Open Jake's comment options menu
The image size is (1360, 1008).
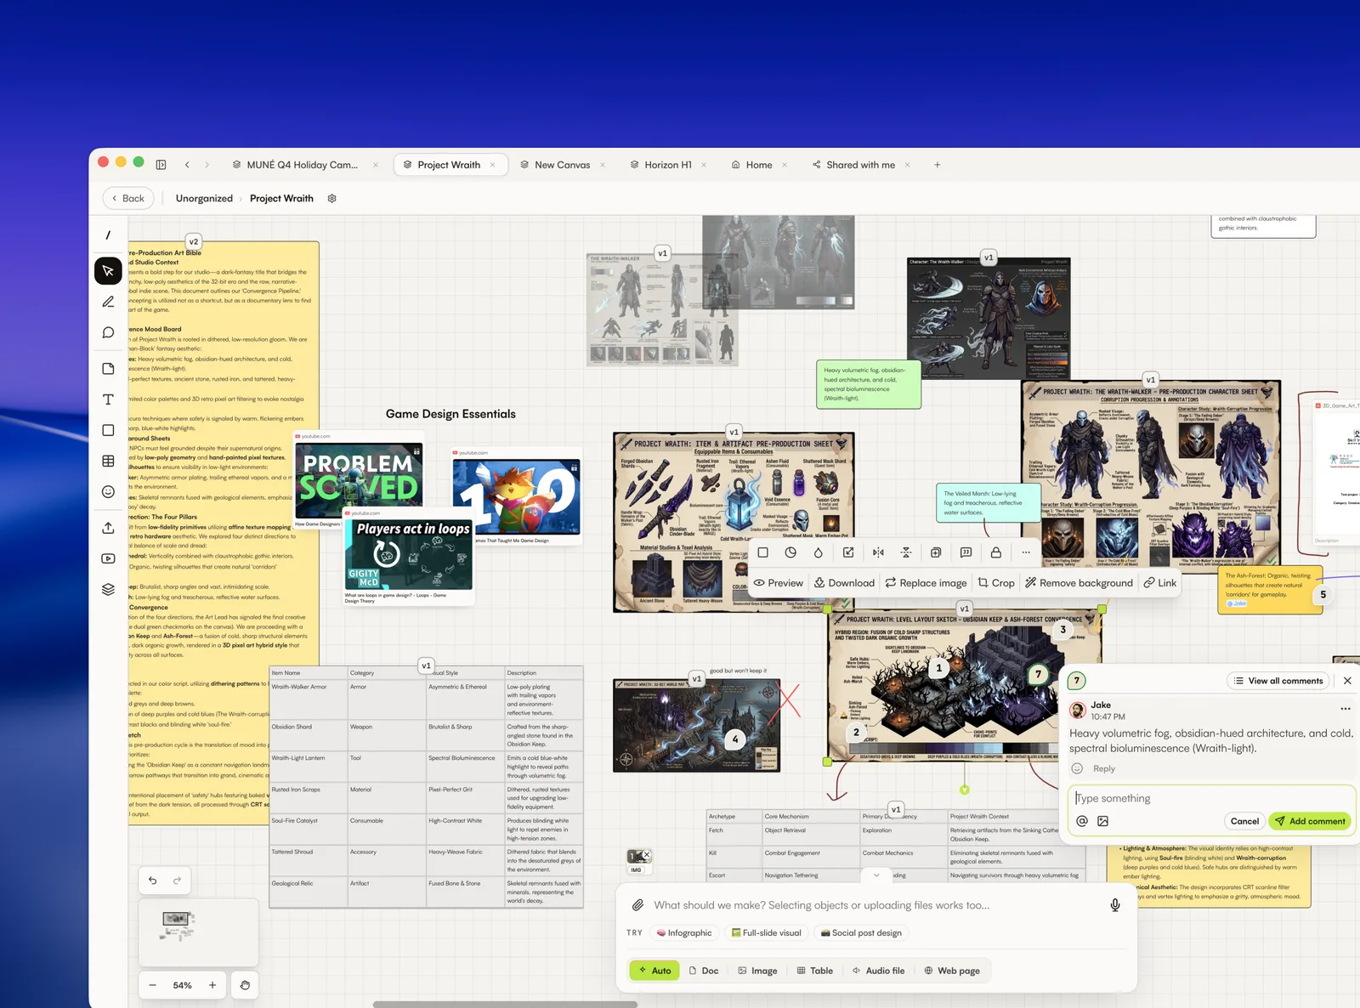tap(1346, 708)
